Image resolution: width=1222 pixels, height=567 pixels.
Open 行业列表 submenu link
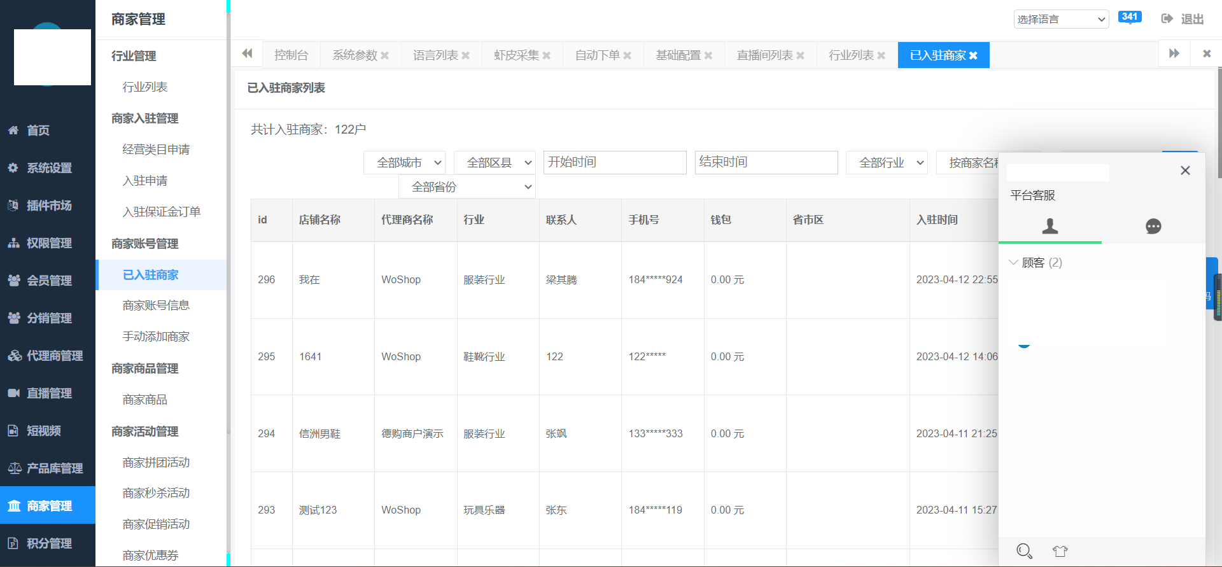point(145,87)
